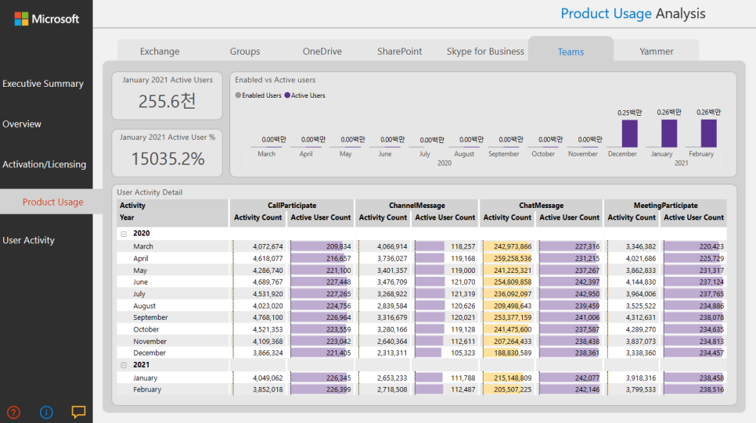Click cell value 188,830,589
The image size is (756, 423).
pyautogui.click(x=512, y=353)
